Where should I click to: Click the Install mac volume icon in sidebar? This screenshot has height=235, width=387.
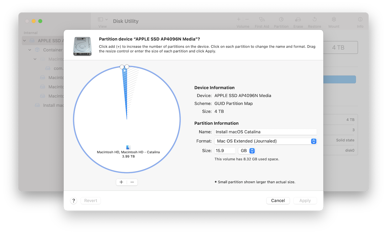pos(37,105)
